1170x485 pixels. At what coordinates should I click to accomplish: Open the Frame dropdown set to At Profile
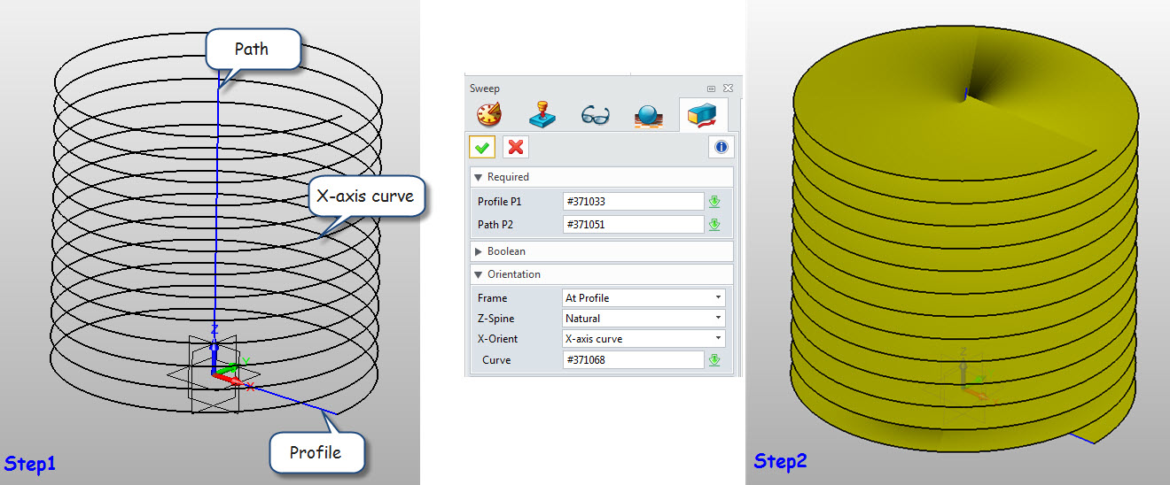click(x=643, y=298)
